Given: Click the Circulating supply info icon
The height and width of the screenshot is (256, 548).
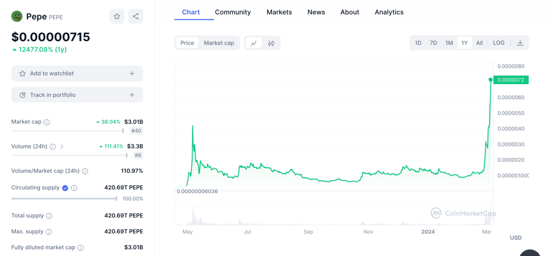Looking at the screenshot, I should coord(74,188).
